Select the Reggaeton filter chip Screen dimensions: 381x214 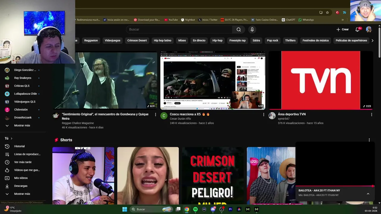pyautogui.click(x=91, y=40)
